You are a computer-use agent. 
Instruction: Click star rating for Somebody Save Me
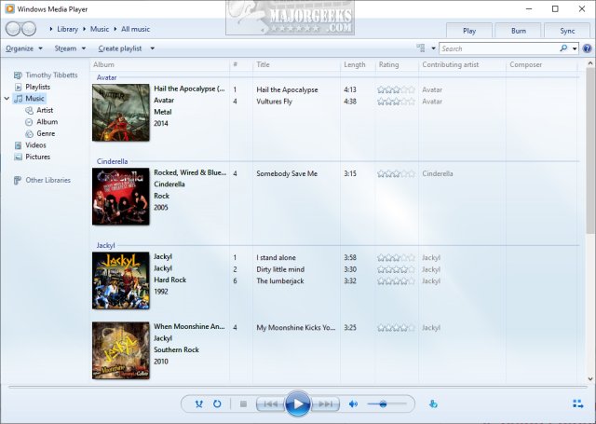[396, 173]
